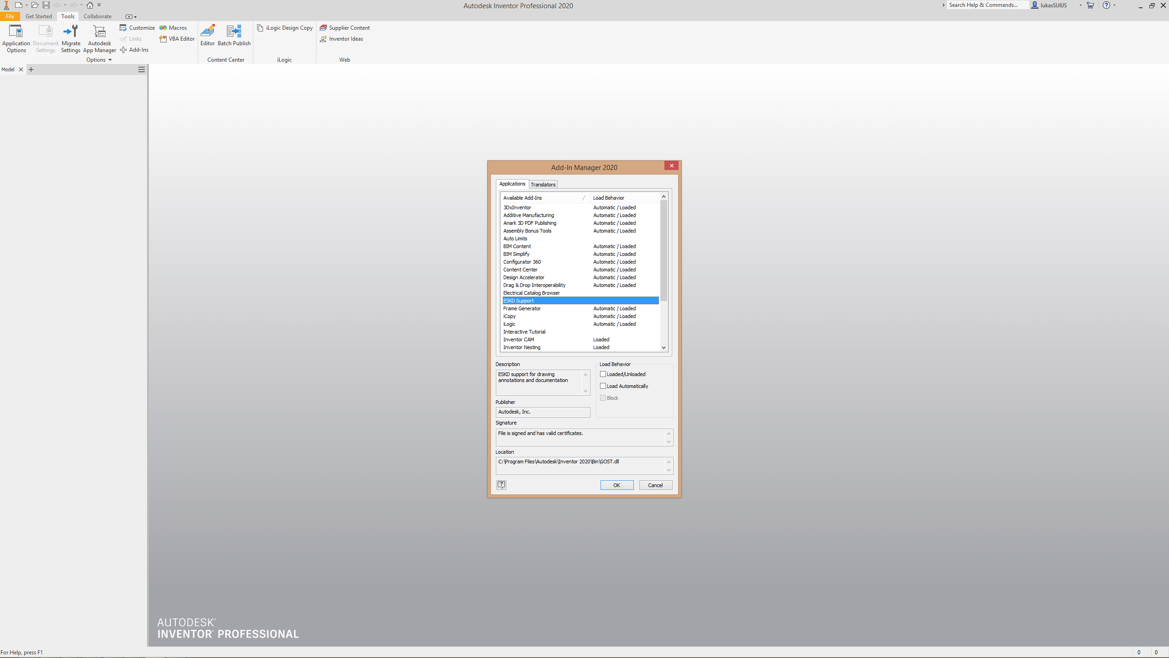
Task: Open Application Options
Action: [x=16, y=38]
